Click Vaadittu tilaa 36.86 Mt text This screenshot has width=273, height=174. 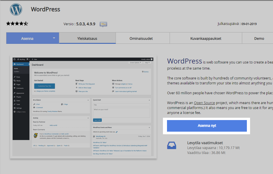206,153
